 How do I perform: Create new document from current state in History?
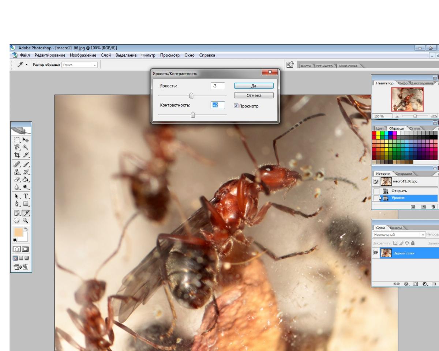(x=413, y=207)
